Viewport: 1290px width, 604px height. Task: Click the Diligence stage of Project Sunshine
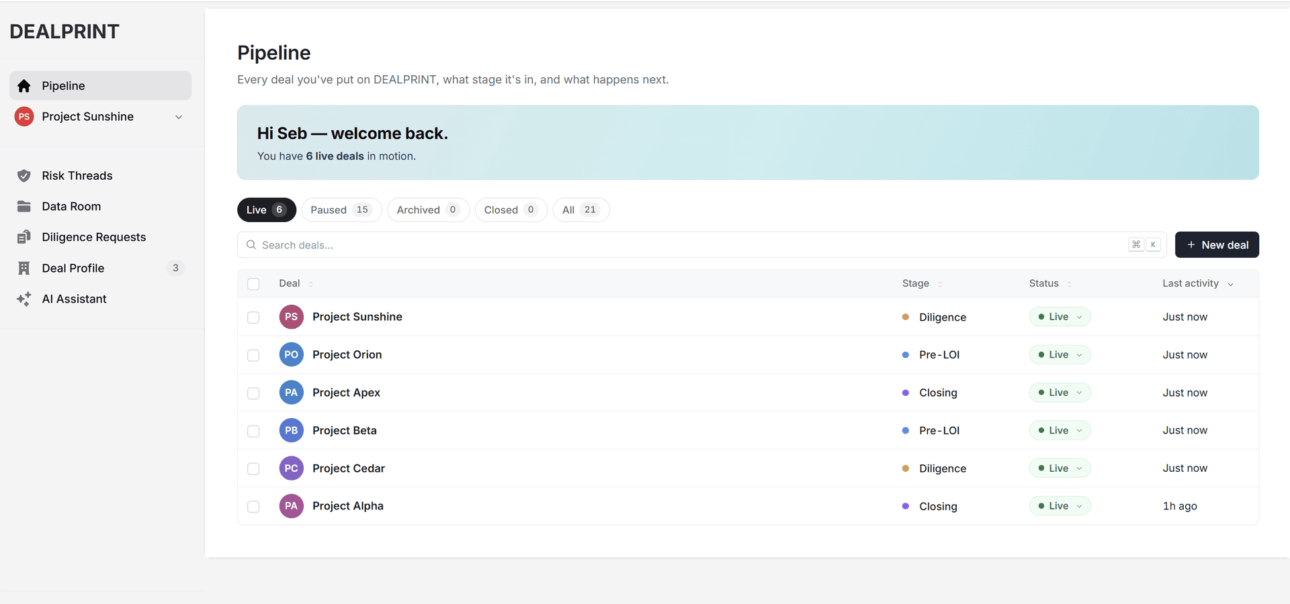pyautogui.click(x=935, y=317)
